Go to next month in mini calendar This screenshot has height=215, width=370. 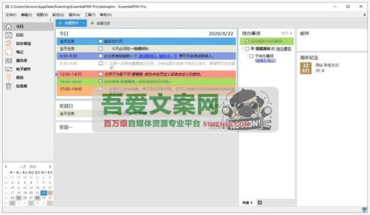point(50,167)
